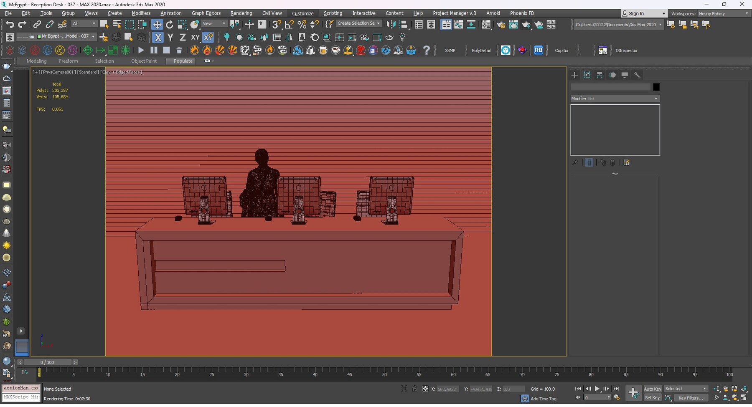Select the Select and Move tool
Image resolution: width=752 pixels, height=407 pixels.
(158, 24)
